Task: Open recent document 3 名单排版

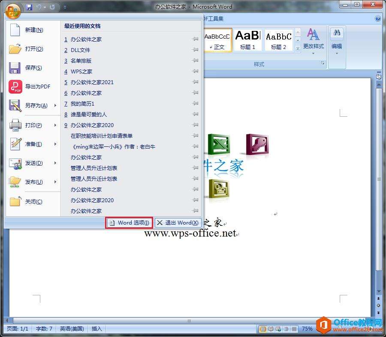Action: tap(132, 61)
